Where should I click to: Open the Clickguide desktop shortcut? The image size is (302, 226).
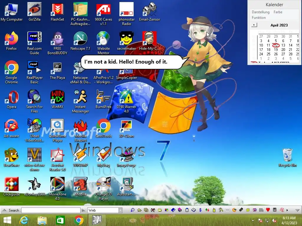12,187
